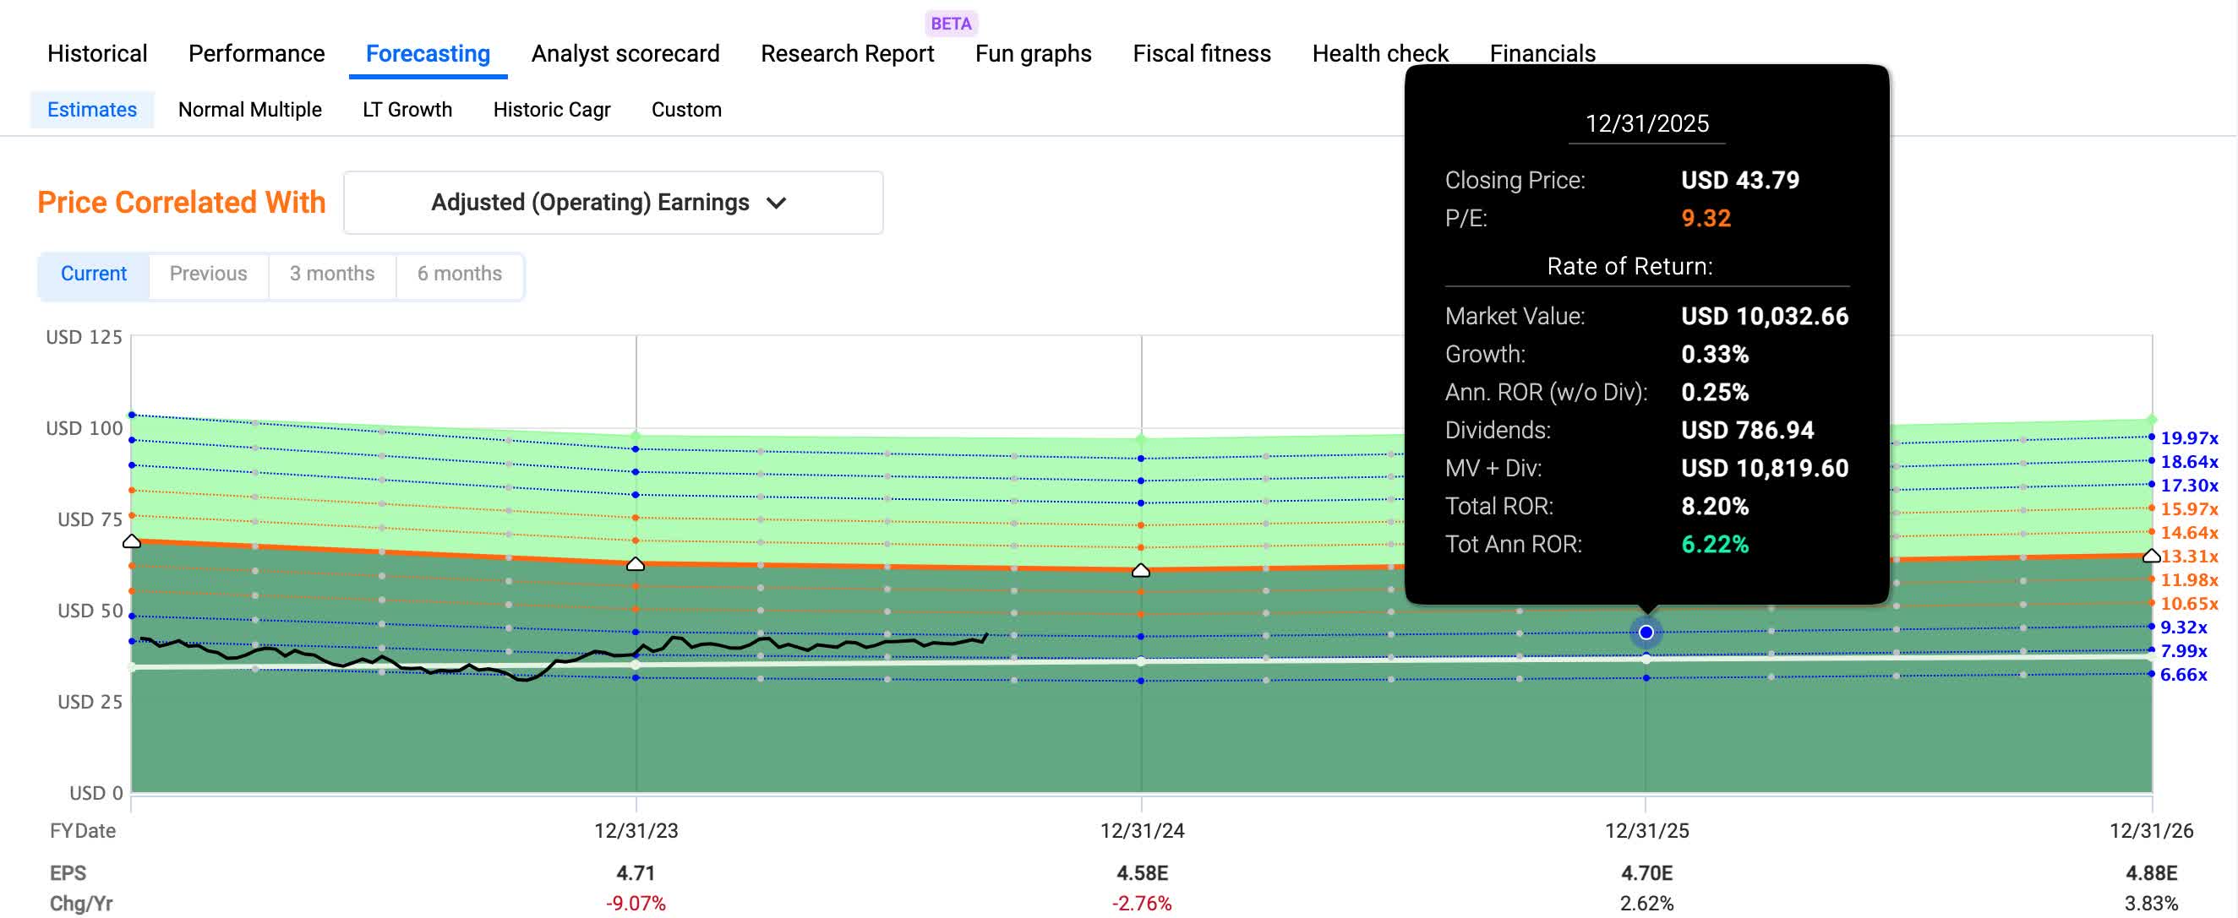Click the white triangle marker at 12/31/24
This screenshot has width=2238, height=918.
pyautogui.click(x=1141, y=571)
